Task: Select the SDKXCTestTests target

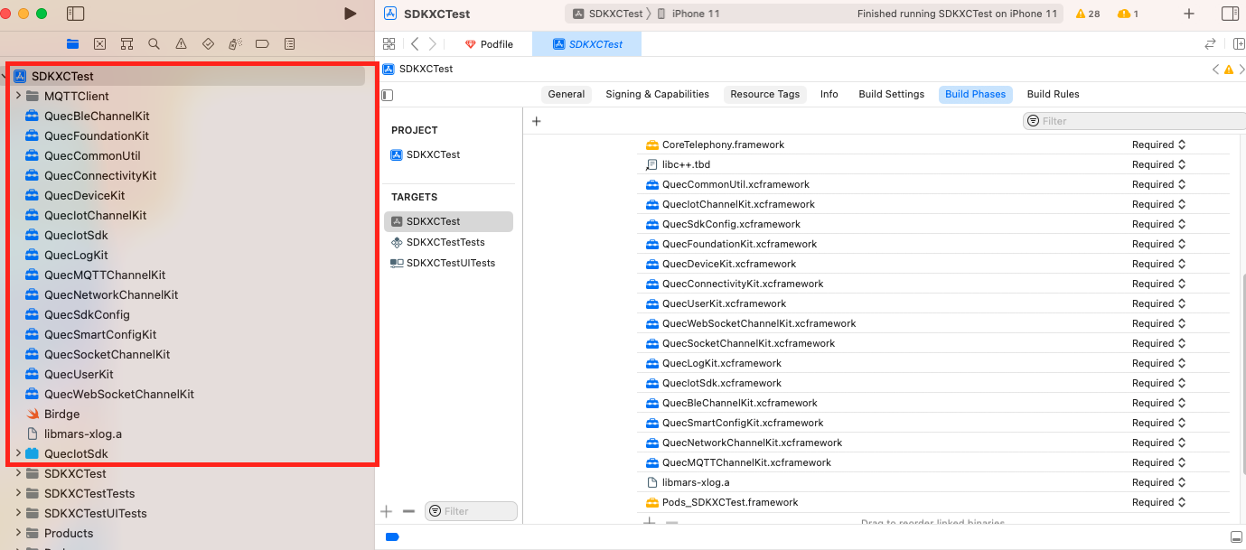Action: click(x=438, y=242)
